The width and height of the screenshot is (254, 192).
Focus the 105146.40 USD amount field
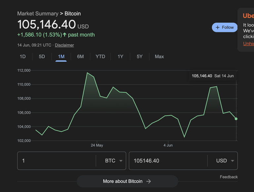[x=168, y=161]
